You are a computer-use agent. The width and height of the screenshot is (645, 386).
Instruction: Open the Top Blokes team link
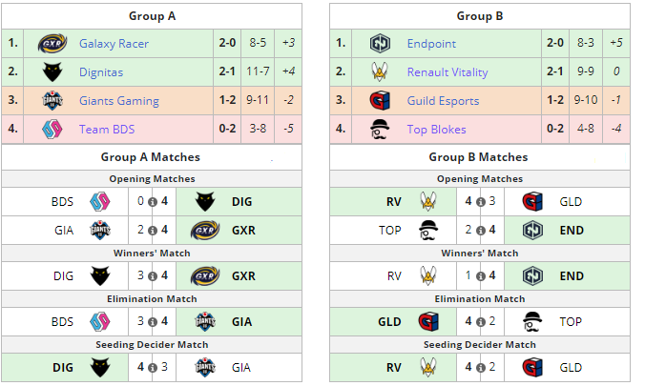[436, 129]
